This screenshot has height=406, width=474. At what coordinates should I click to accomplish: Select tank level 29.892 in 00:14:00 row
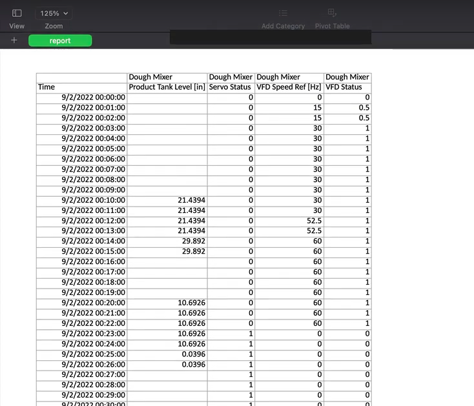(167, 241)
